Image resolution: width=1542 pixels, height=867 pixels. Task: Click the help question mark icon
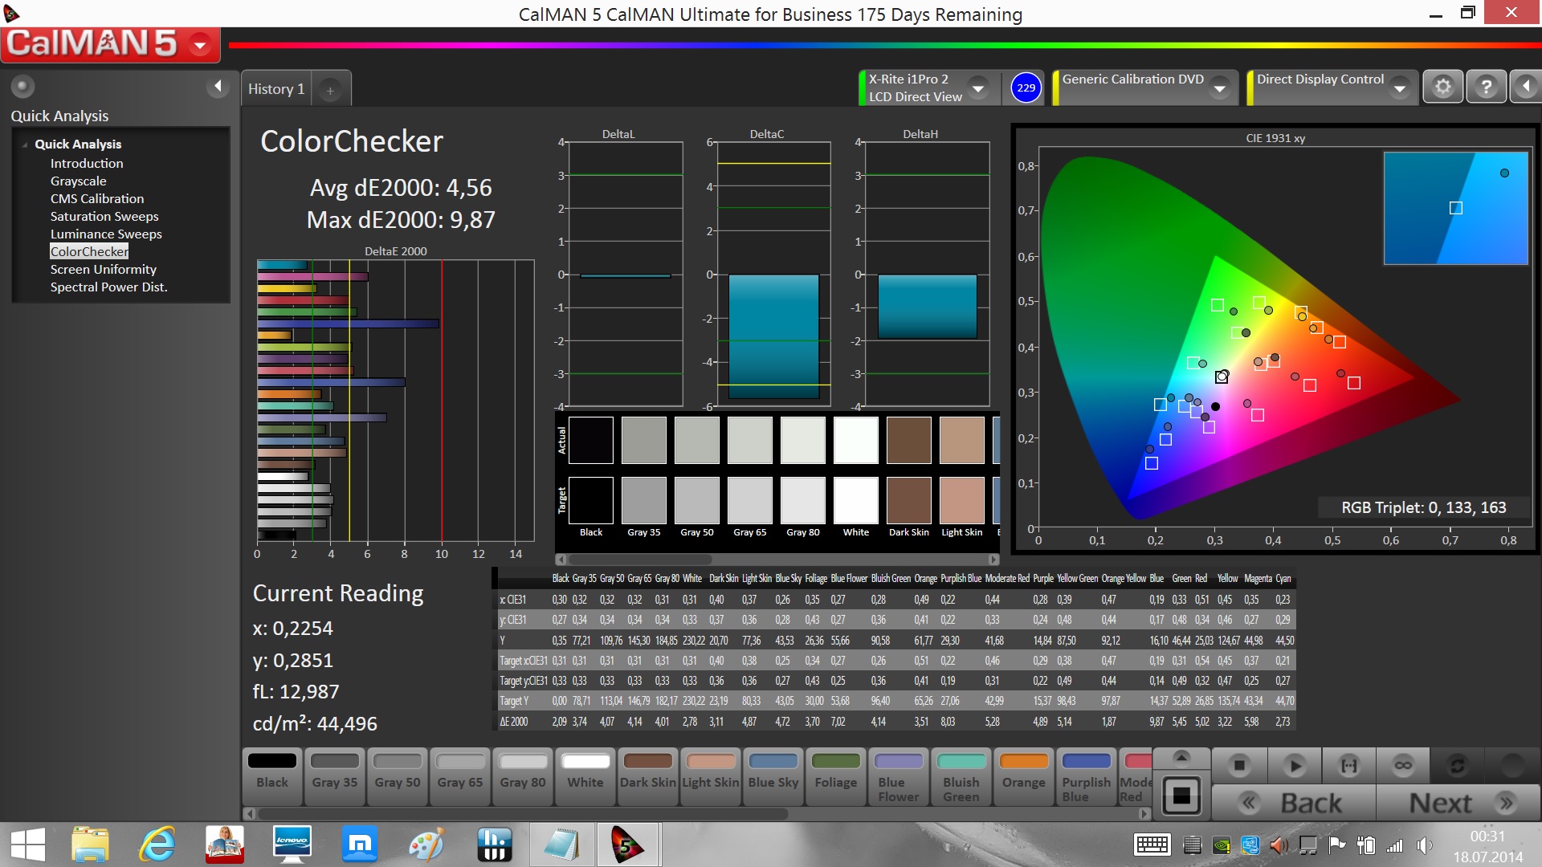click(x=1486, y=87)
